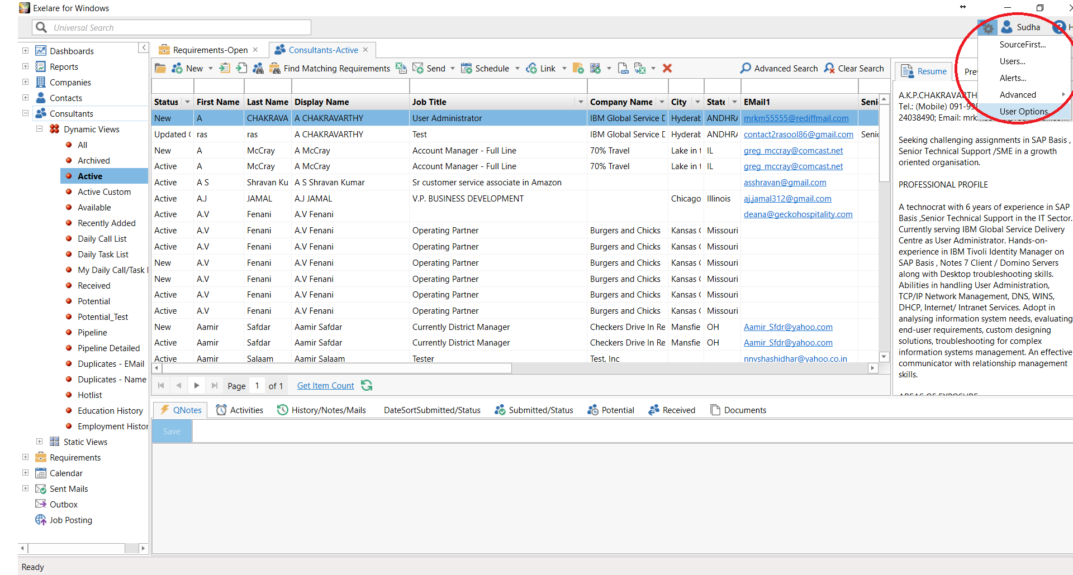Click the consultants grid horizontal scrollbar
Screen dimensions: 1073x575
pos(336,368)
